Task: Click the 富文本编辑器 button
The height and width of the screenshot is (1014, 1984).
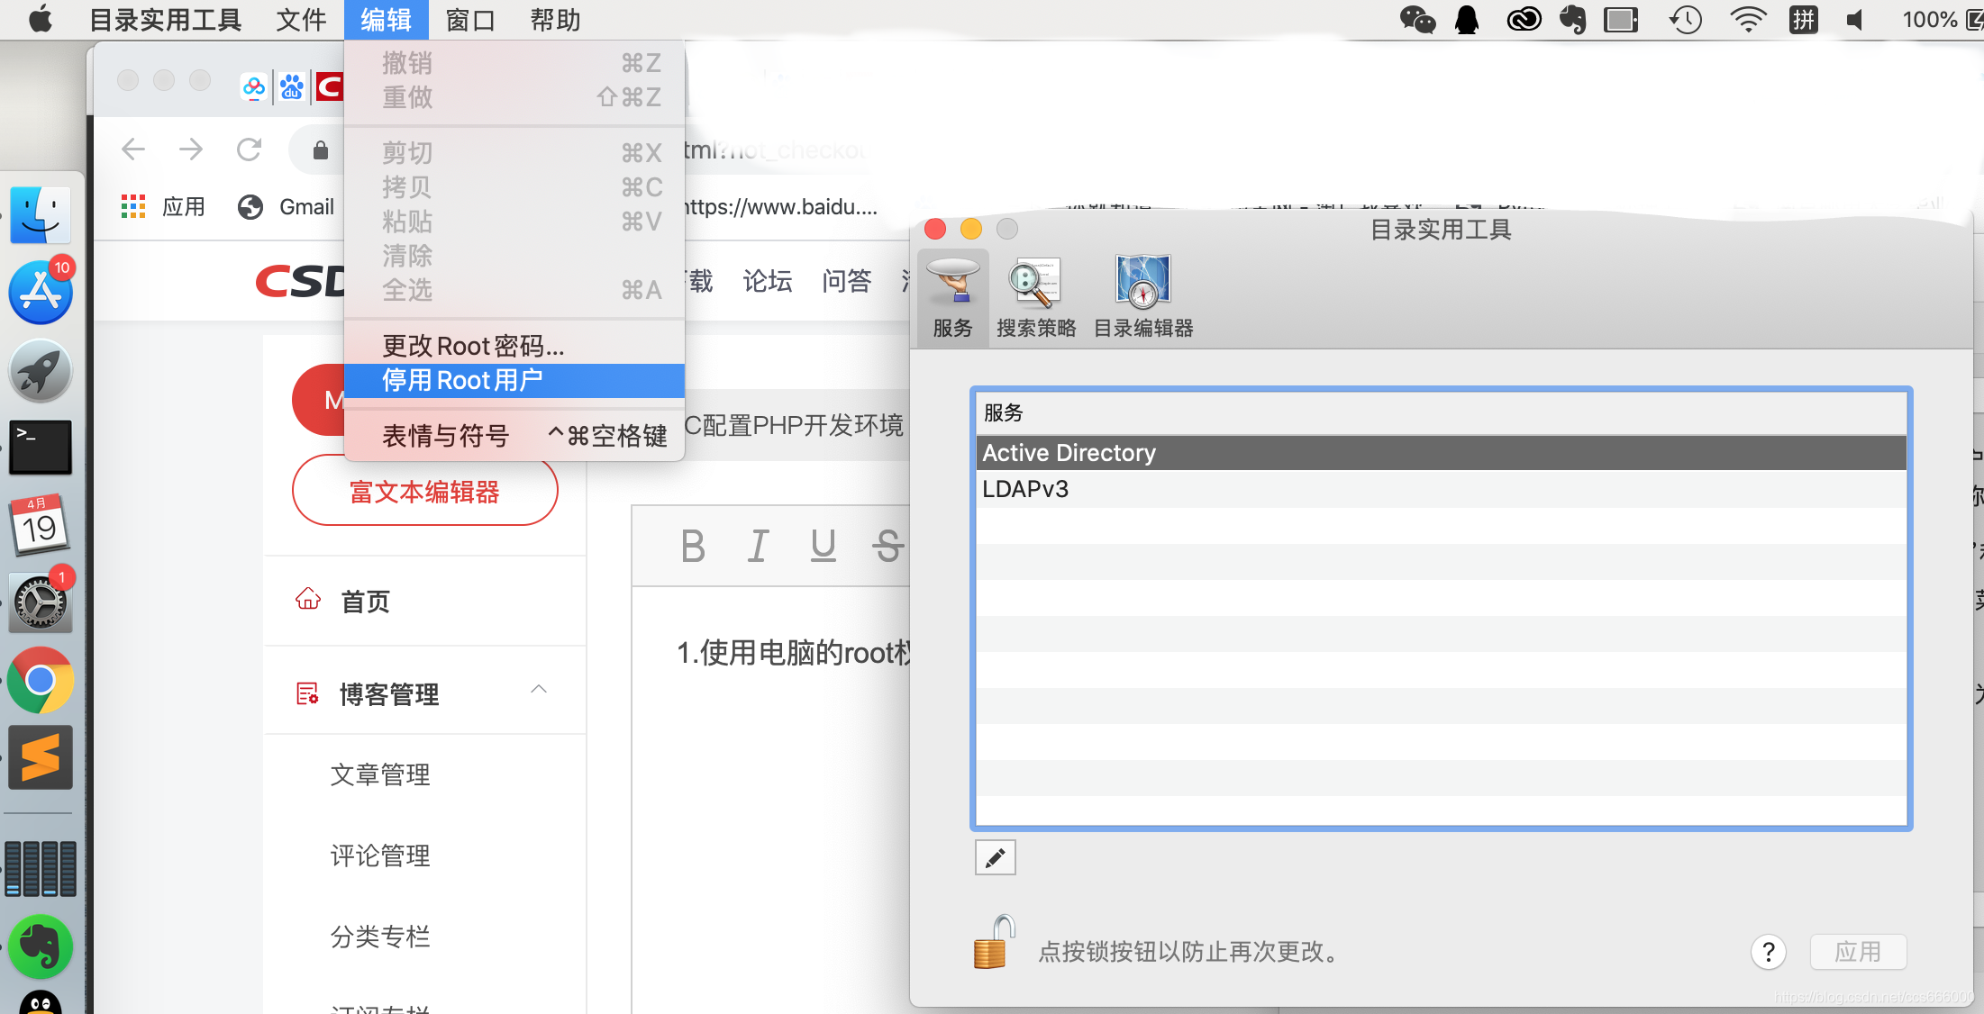Action: click(424, 492)
